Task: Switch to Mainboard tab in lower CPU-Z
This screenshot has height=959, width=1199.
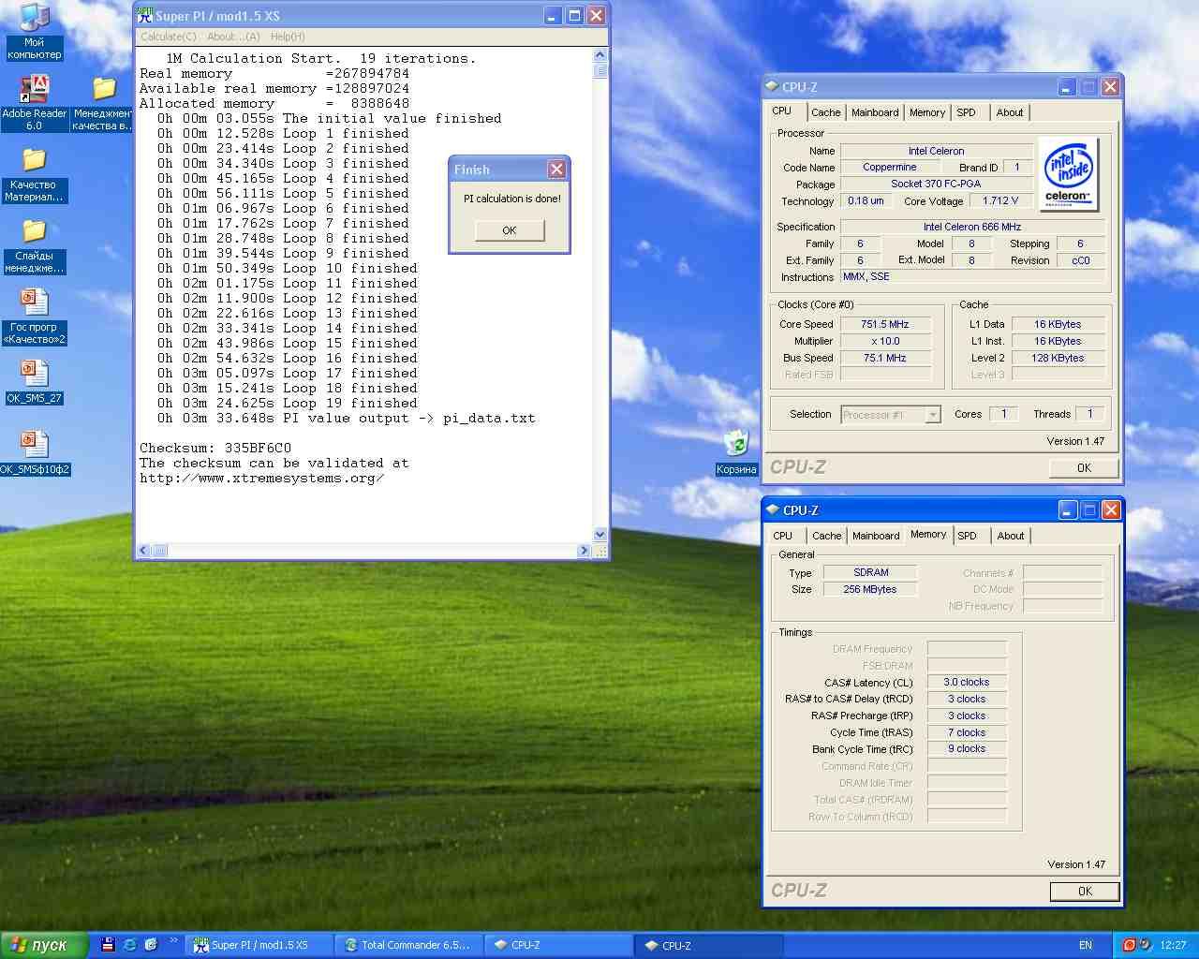Action: point(876,536)
